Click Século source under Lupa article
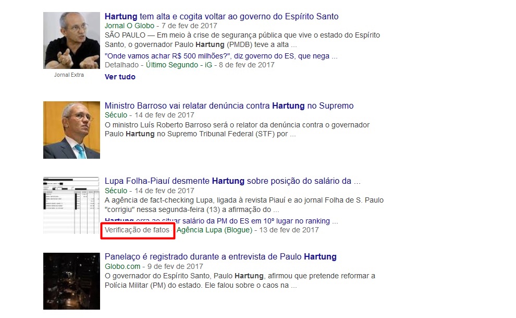Screen dimensions: 516x318 [x=116, y=191]
